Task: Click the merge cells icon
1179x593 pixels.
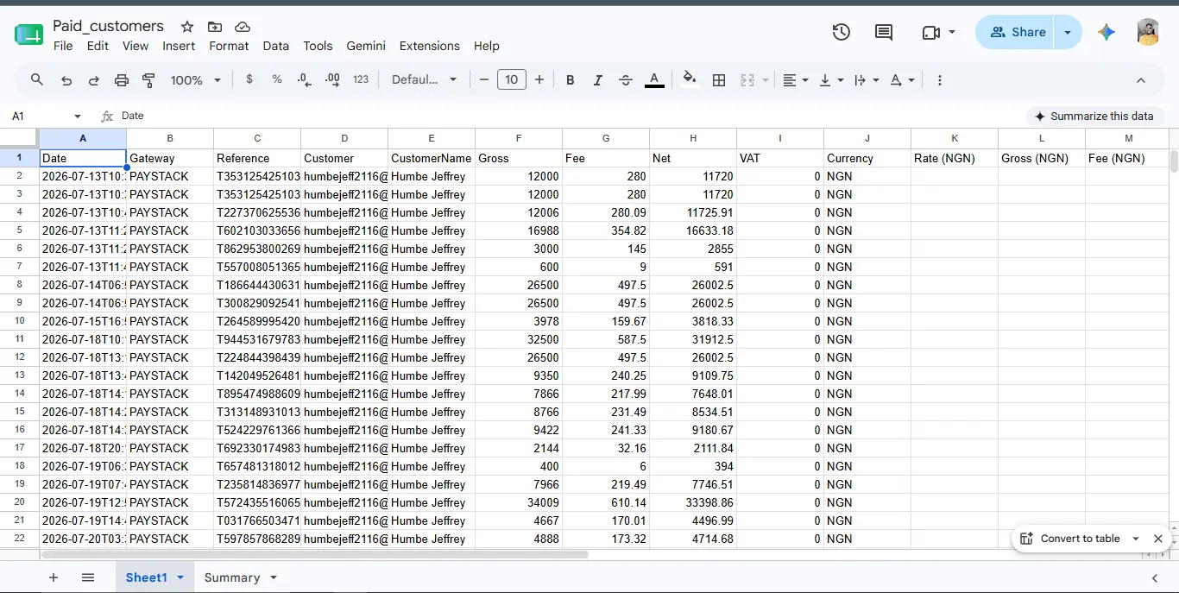Action: pyautogui.click(x=747, y=80)
